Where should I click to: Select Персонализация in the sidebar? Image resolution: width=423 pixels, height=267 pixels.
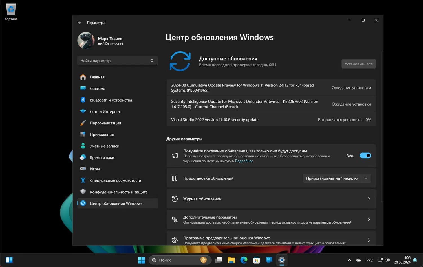pos(105,123)
